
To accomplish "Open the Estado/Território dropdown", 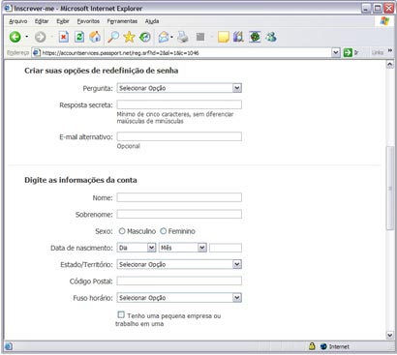I will click(x=179, y=264).
